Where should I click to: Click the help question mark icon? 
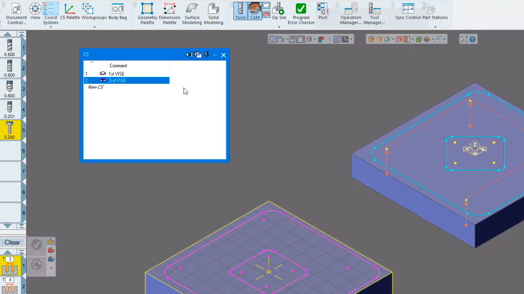[472, 39]
